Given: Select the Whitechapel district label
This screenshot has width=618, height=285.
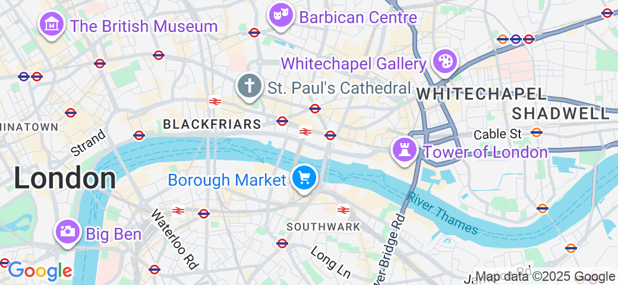Looking at the screenshot, I should 481,94.
